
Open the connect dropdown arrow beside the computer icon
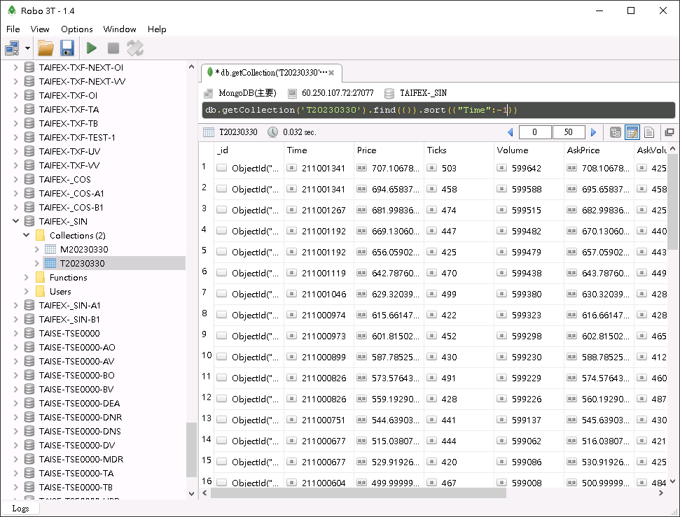coord(27,48)
